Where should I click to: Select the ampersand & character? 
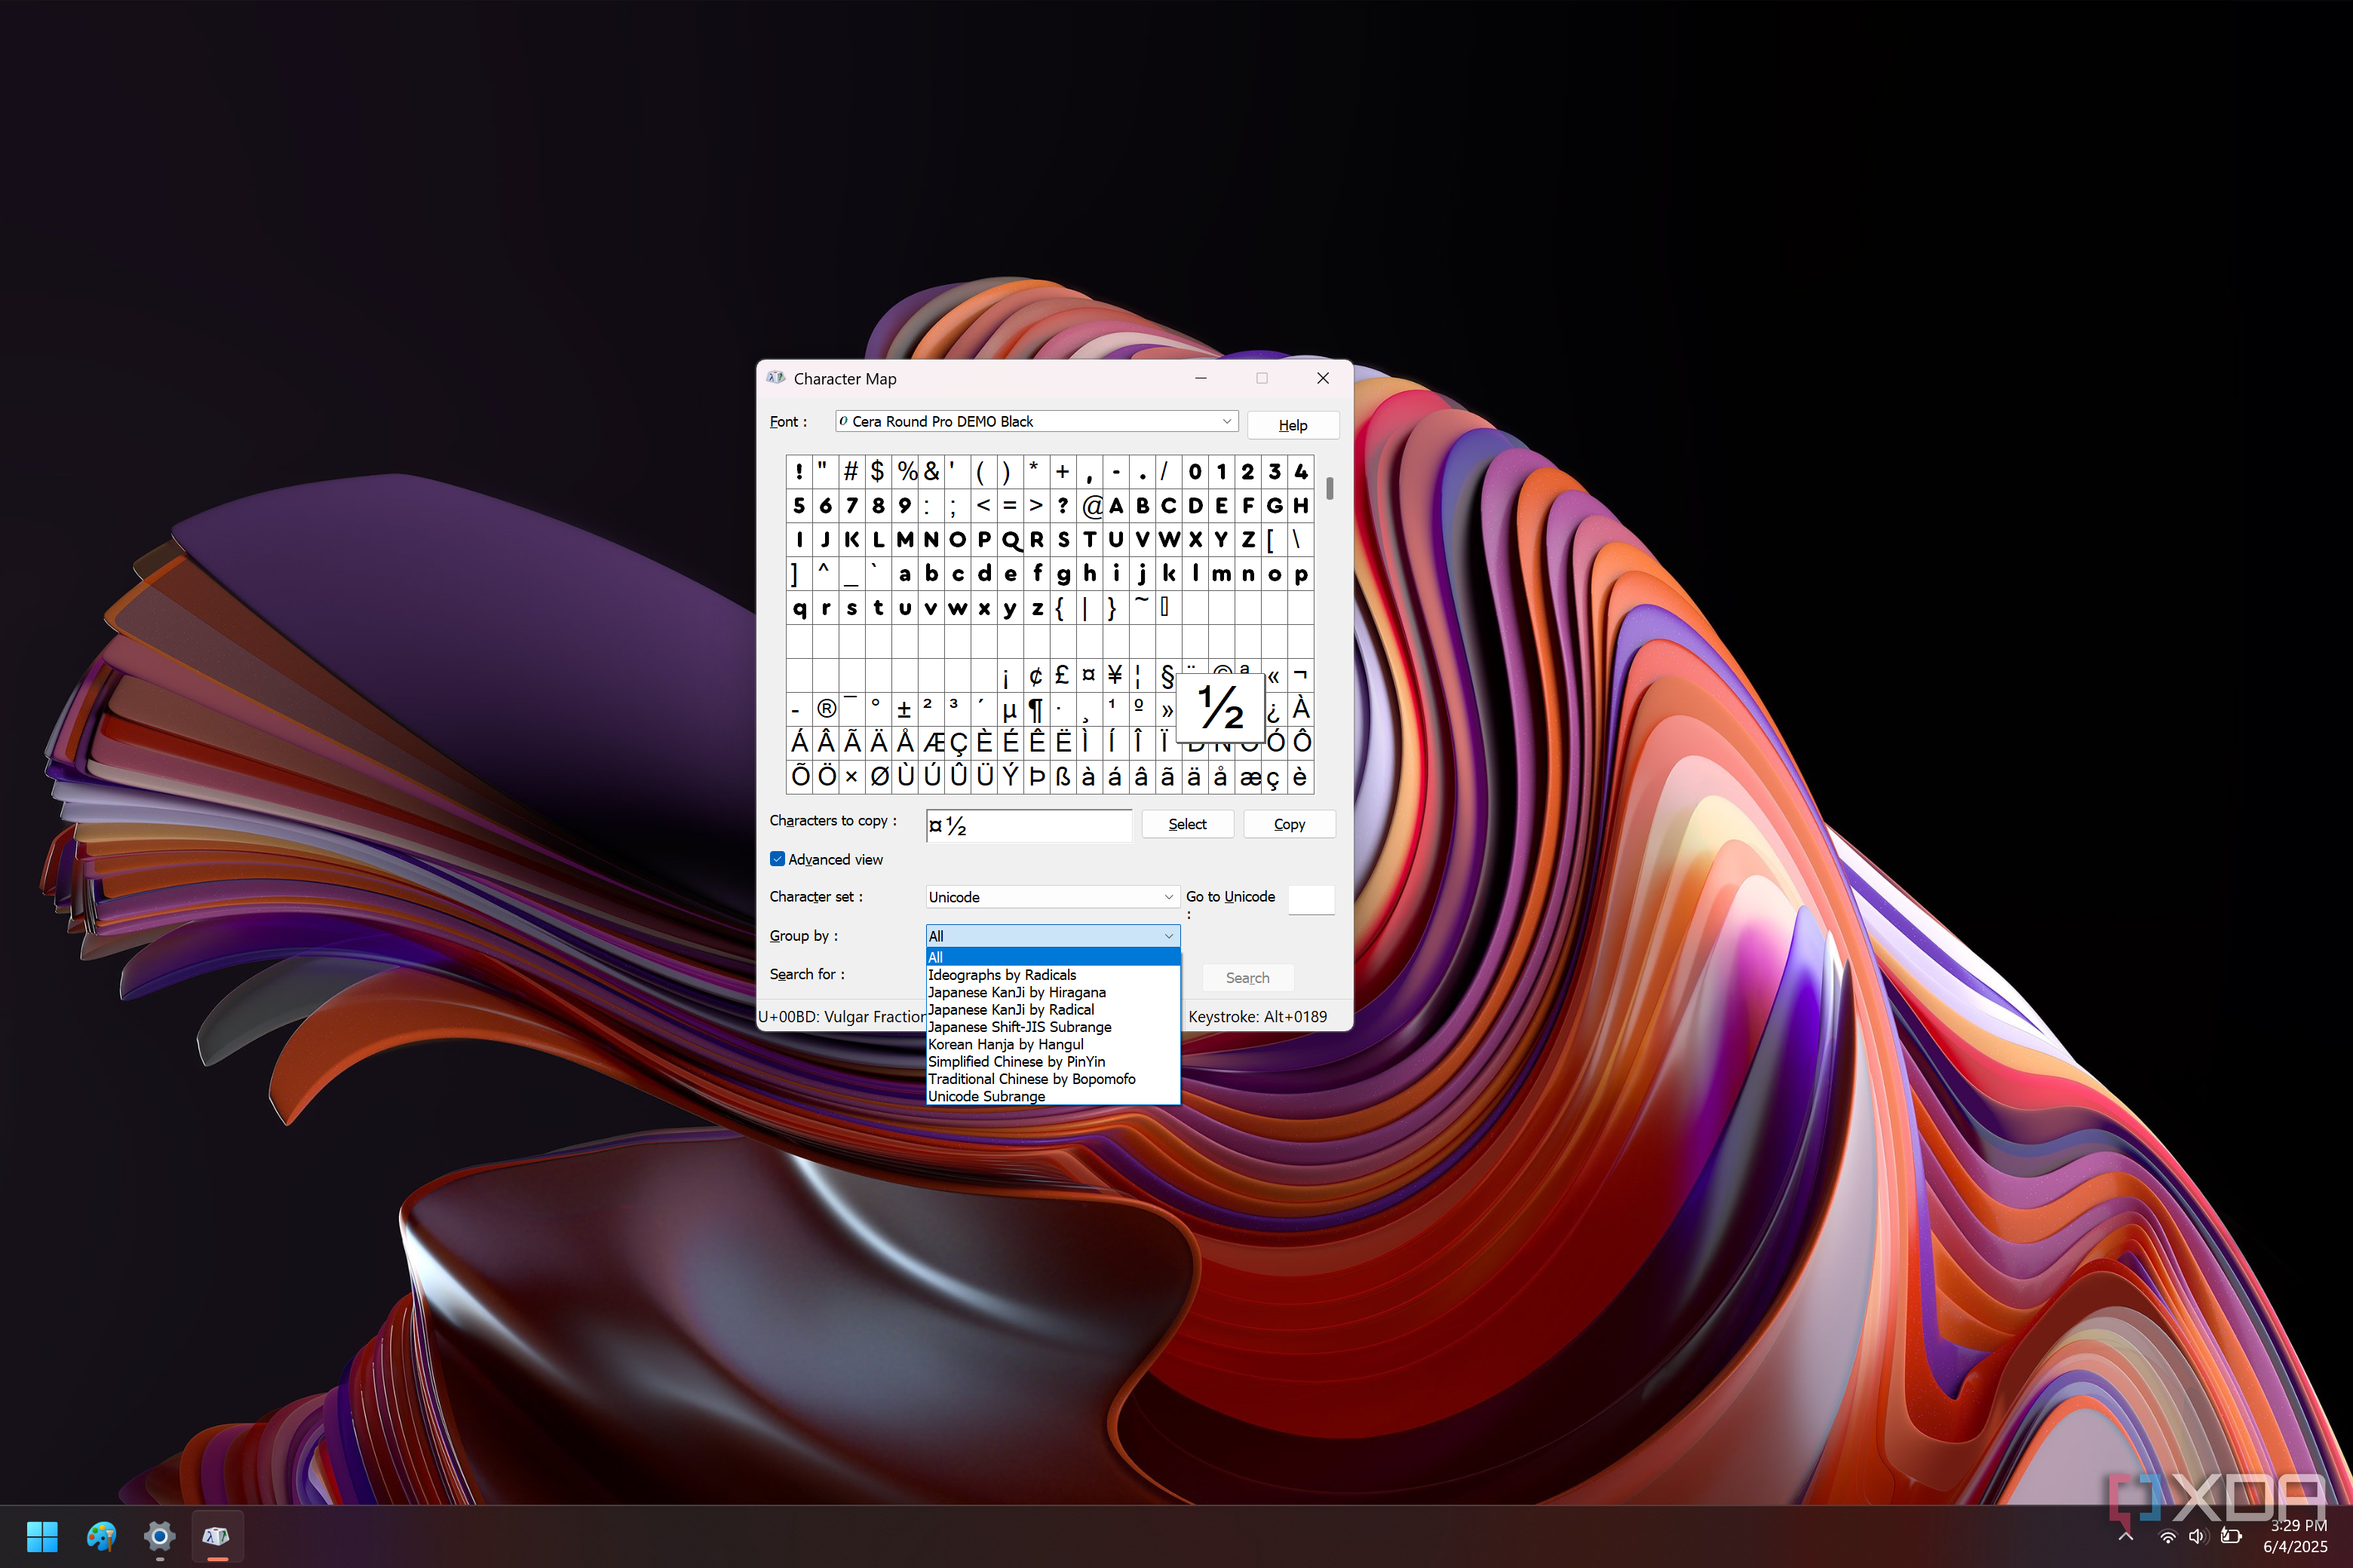point(931,471)
